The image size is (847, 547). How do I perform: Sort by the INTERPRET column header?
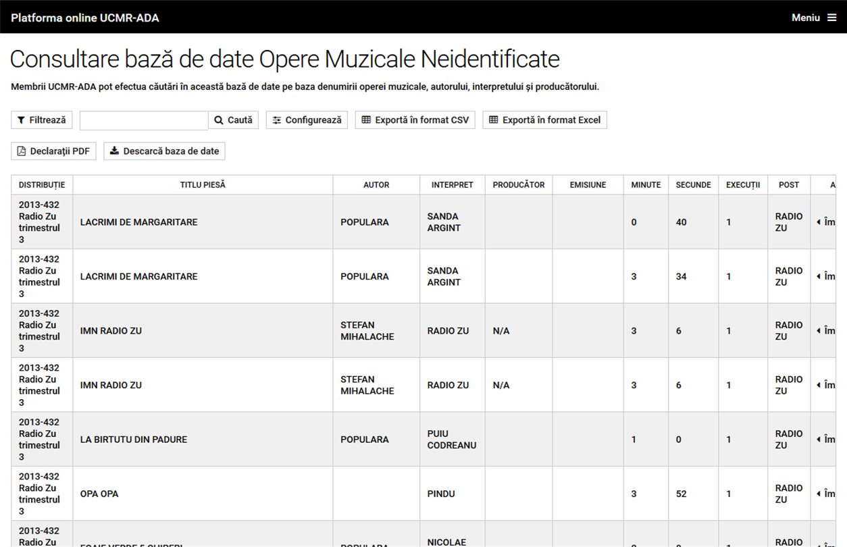click(453, 185)
